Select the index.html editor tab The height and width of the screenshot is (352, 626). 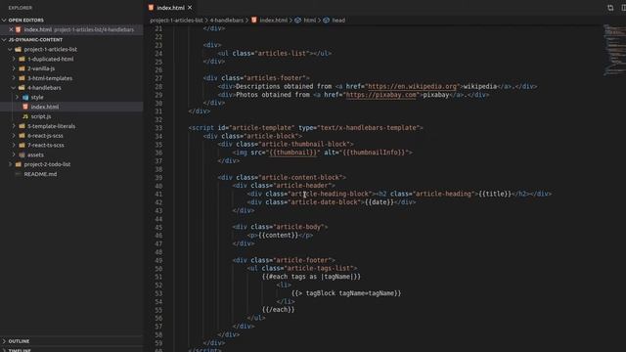[170, 8]
